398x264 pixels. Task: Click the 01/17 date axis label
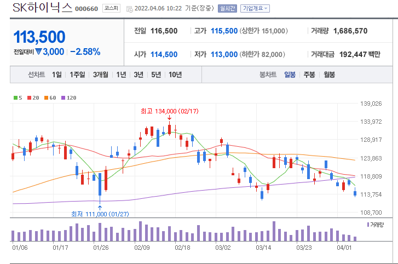[x=60, y=248]
